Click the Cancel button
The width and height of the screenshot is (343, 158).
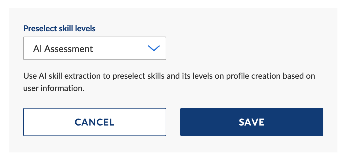click(x=94, y=122)
